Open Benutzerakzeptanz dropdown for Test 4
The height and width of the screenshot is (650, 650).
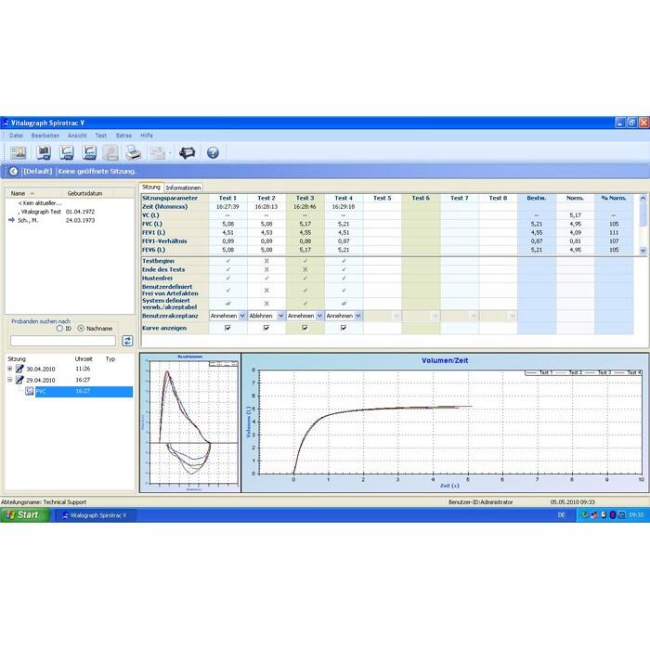coord(357,316)
